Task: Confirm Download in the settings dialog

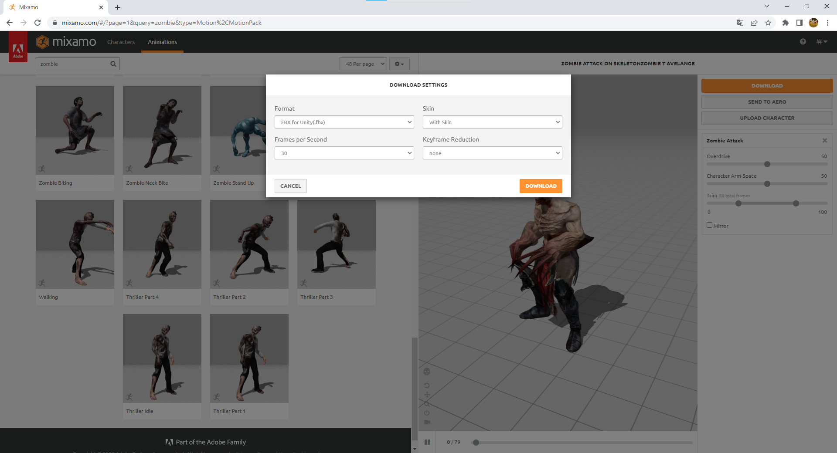Action: [541, 186]
